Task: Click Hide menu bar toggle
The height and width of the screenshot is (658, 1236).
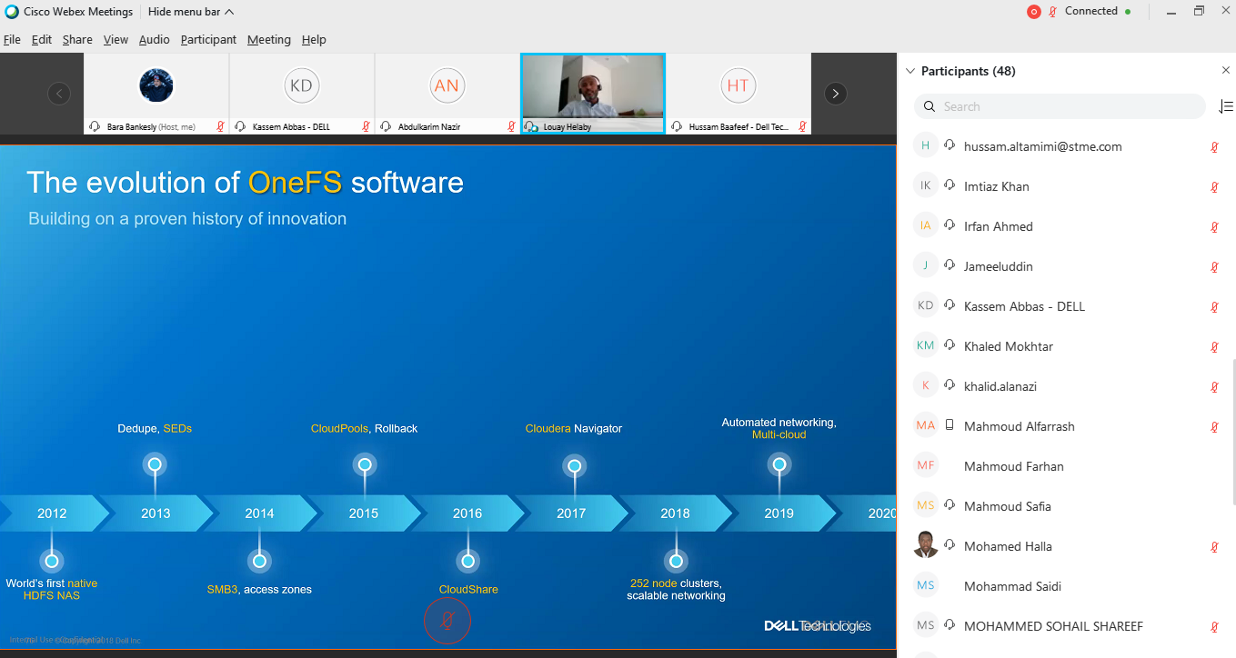Action: click(191, 12)
